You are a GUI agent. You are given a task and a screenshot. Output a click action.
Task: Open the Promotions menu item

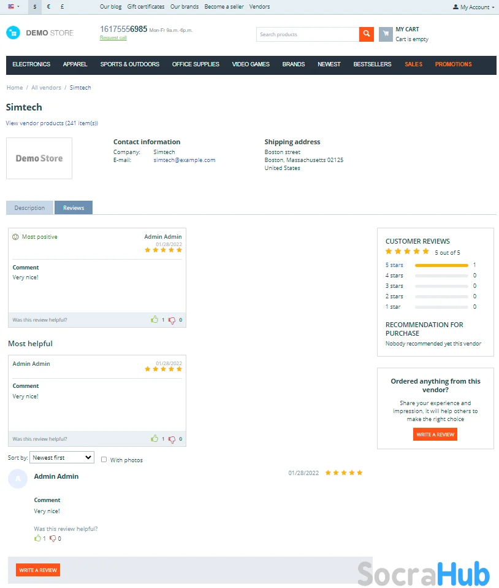tap(453, 64)
